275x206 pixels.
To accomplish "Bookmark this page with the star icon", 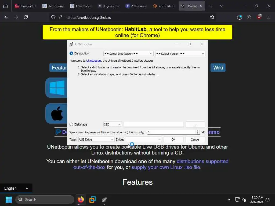I will (212, 17).
